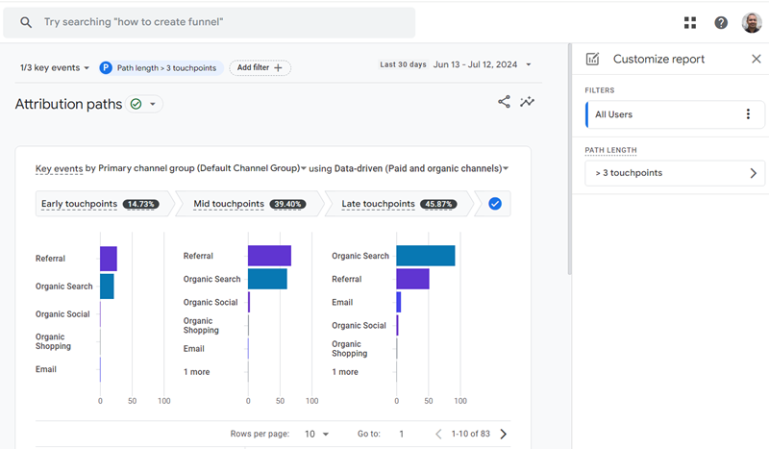Image resolution: width=769 pixels, height=449 pixels.
Task: Go to the next page of results
Action: (503, 434)
